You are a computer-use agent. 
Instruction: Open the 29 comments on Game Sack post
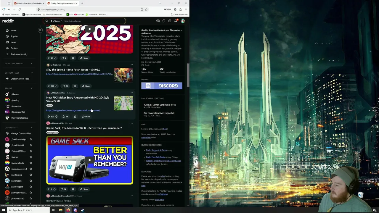click(63, 189)
